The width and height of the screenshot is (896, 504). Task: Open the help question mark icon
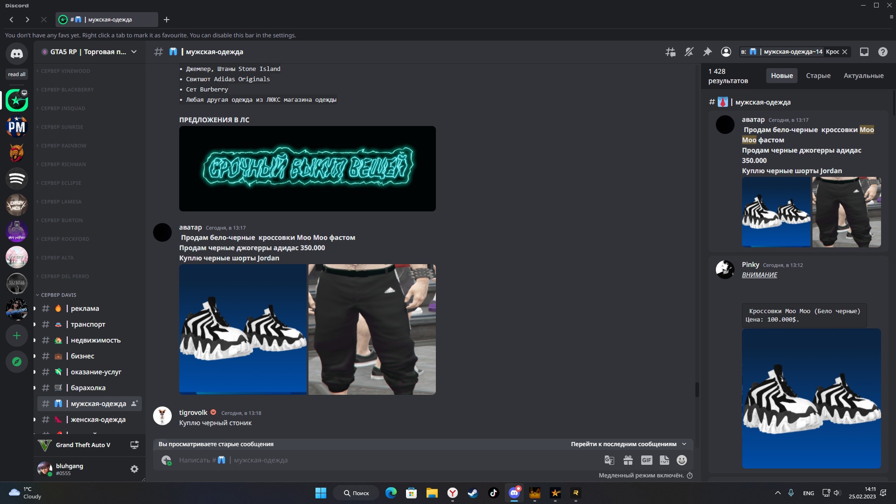click(883, 52)
